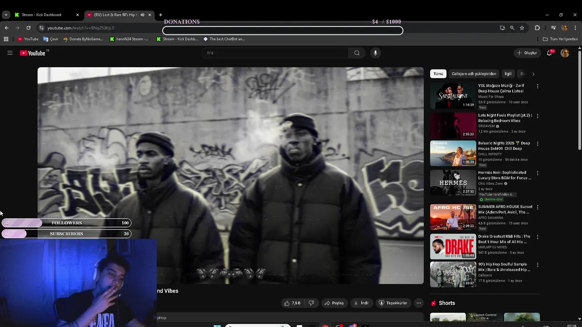Dislike the video with thumbs down
Viewport: 582px width, 327px height.
[x=311, y=303]
